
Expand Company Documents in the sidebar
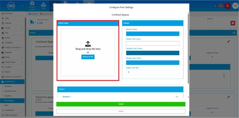[12, 48]
